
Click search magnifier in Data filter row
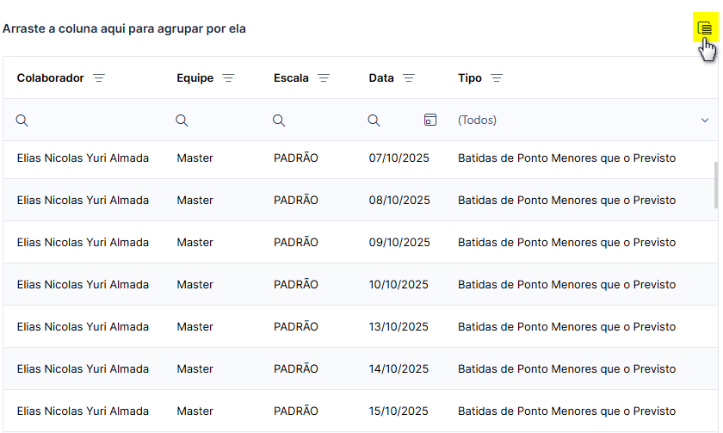[x=374, y=121]
